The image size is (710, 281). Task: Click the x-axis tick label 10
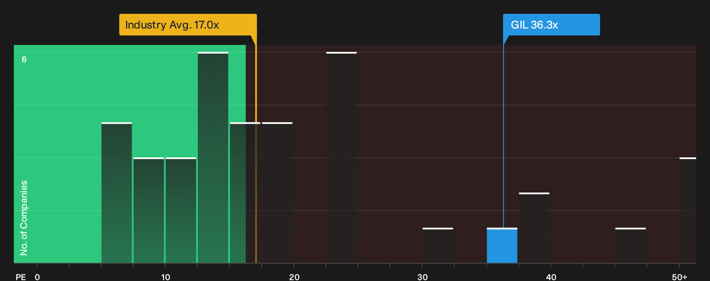tap(165, 277)
